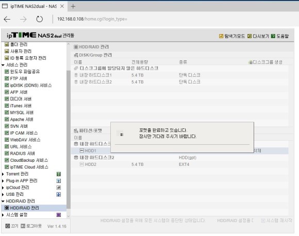The image size is (299, 236).
Task: Click the icon beside Plug-in APP 관리
Action: point(59,181)
